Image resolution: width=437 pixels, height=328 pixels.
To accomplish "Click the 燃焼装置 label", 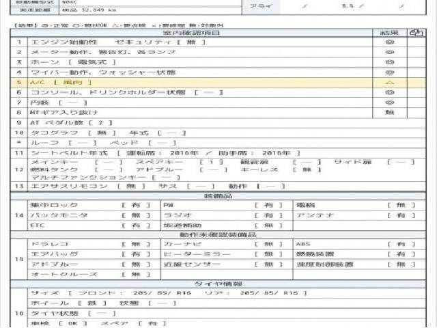I will 315,254.
